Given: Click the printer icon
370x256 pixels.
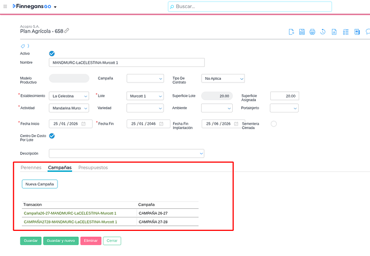Looking at the screenshot, I should coord(313,32).
